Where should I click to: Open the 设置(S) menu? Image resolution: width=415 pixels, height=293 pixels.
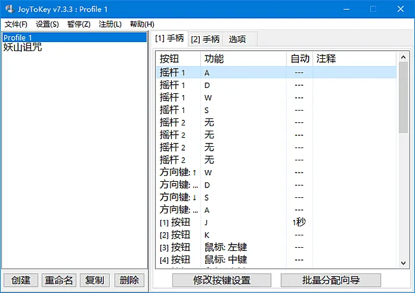(x=47, y=25)
